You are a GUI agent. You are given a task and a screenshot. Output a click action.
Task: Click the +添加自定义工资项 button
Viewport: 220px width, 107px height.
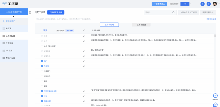[x=188, y=12]
